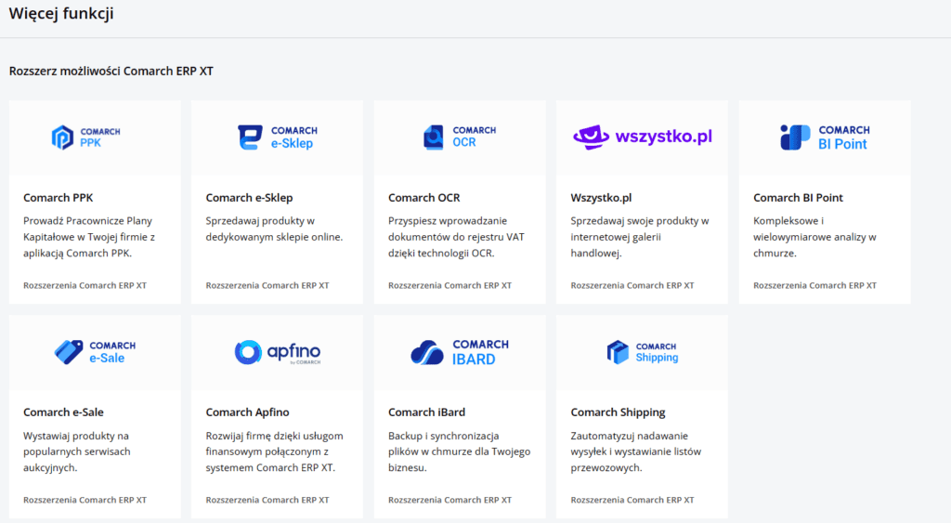Click the 'Sprzedawaj produkty w dedykowanym sklepie' description

[x=274, y=229]
